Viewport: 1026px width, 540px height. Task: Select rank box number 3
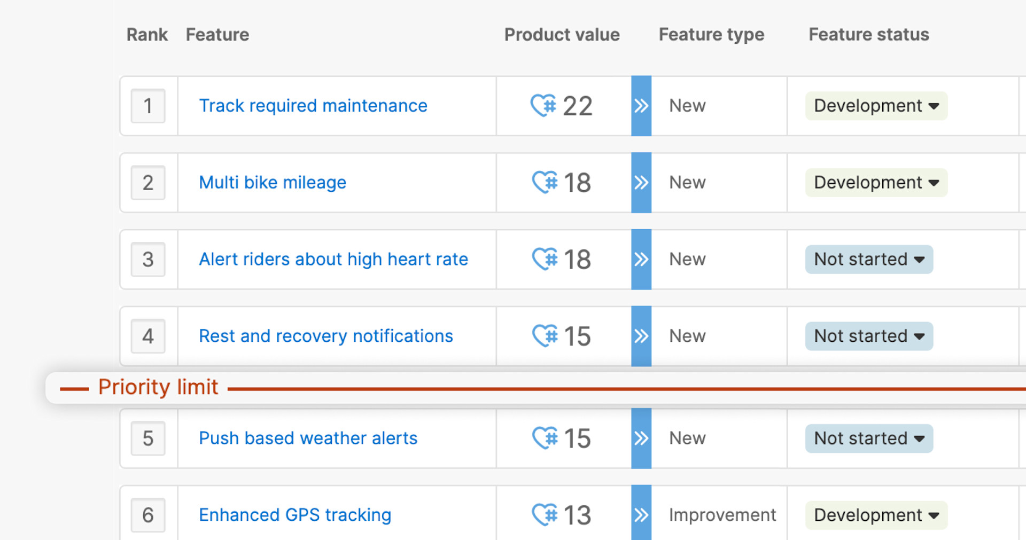click(x=148, y=260)
